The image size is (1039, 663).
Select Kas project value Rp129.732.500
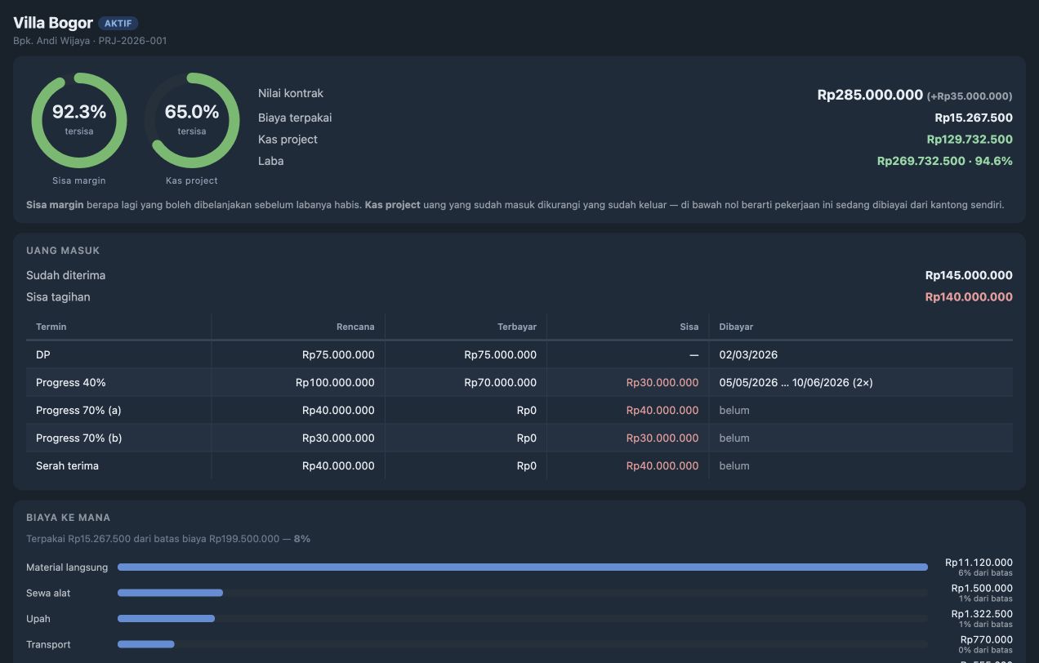tap(970, 140)
